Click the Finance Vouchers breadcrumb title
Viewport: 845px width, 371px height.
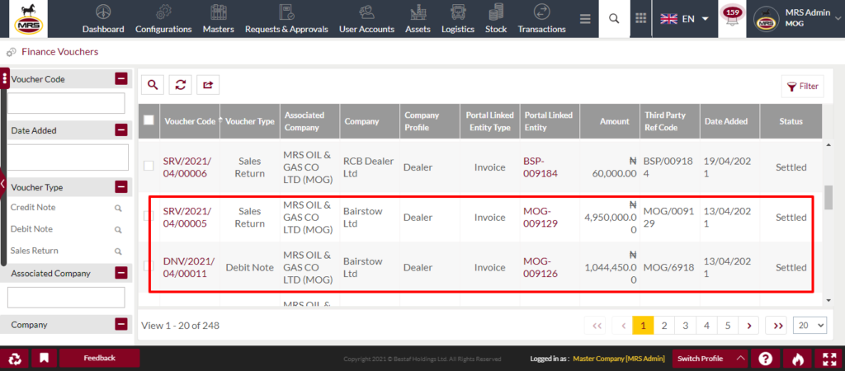point(59,52)
